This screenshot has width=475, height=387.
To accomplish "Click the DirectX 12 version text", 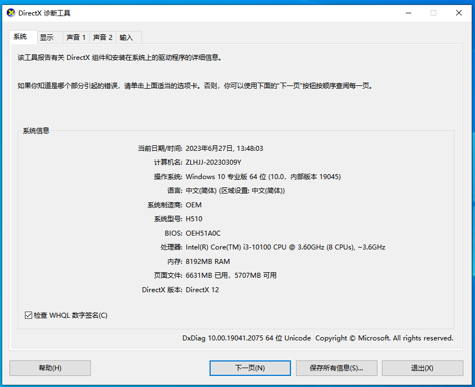I will pyautogui.click(x=205, y=289).
